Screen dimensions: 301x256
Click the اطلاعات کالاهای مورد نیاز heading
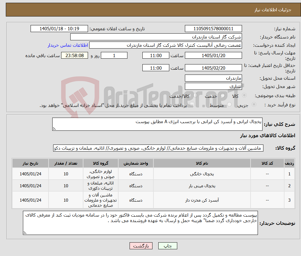tap(268, 135)
